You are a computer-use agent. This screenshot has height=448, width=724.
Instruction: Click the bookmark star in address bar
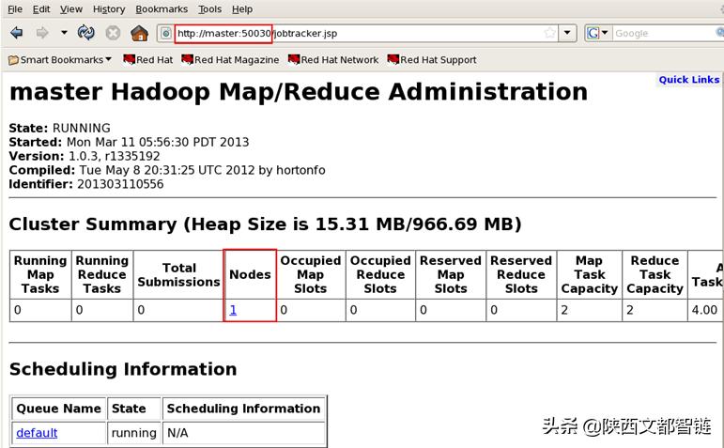[x=549, y=33]
